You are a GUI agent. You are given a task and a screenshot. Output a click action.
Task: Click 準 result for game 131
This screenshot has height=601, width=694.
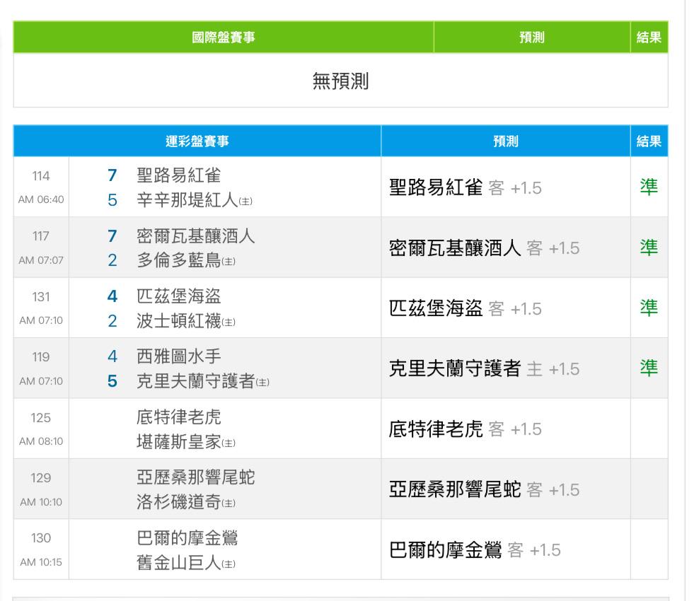coord(649,308)
